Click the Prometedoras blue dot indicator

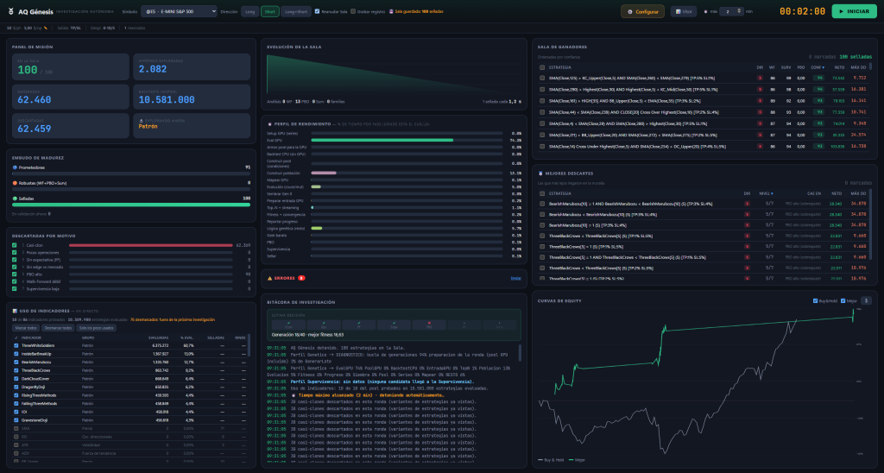pyautogui.click(x=15, y=167)
